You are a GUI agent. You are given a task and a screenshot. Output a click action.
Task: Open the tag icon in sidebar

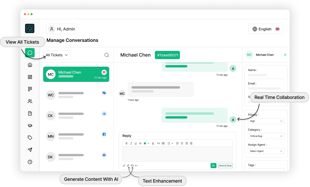30,138
